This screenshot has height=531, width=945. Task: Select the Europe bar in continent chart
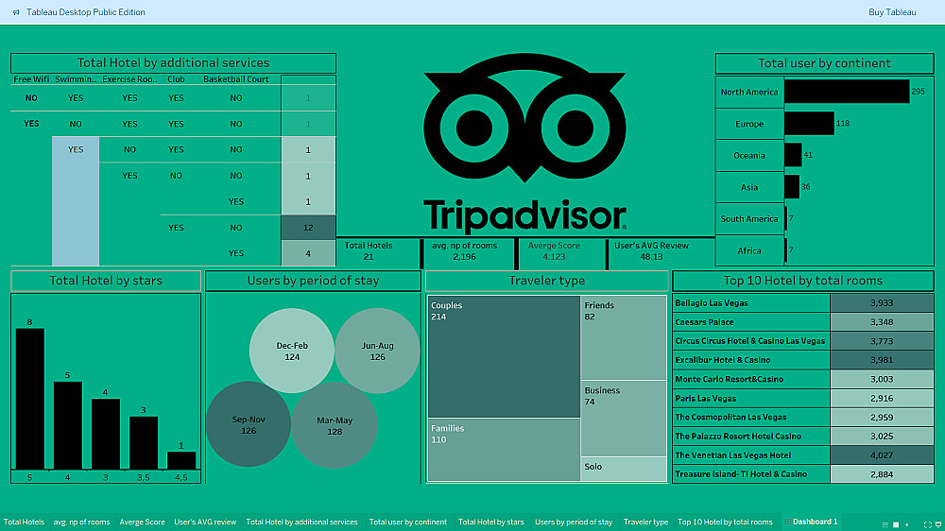[810, 124]
